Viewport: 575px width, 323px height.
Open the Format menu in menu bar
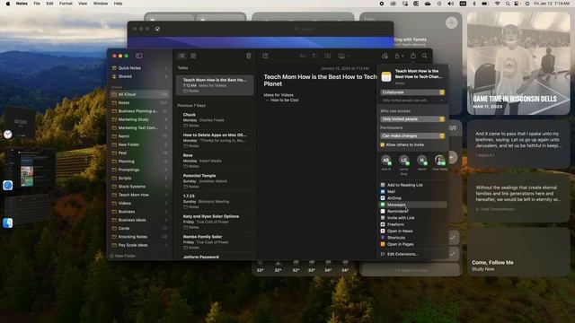tap(66, 4)
